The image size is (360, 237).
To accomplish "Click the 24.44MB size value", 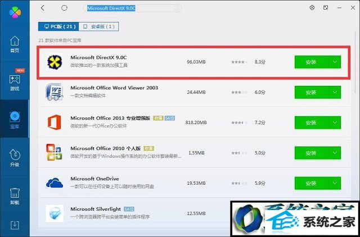I will [x=196, y=92].
